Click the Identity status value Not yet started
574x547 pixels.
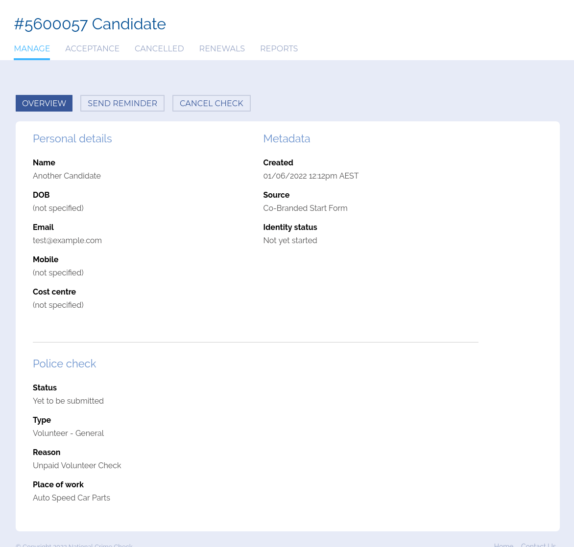(290, 240)
